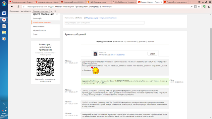Click the green message sent by Мне
Image resolution: width=212 pixels, height=119 pixels.
[125, 82]
